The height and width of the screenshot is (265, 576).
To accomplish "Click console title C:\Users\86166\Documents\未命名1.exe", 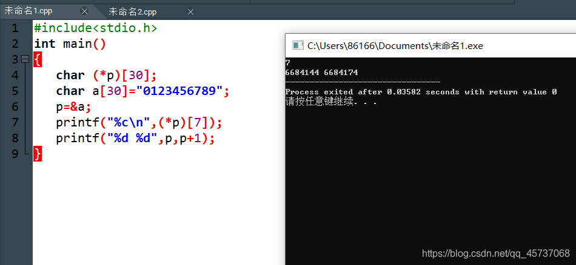I will pyautogui.click(x=395, y=46).
